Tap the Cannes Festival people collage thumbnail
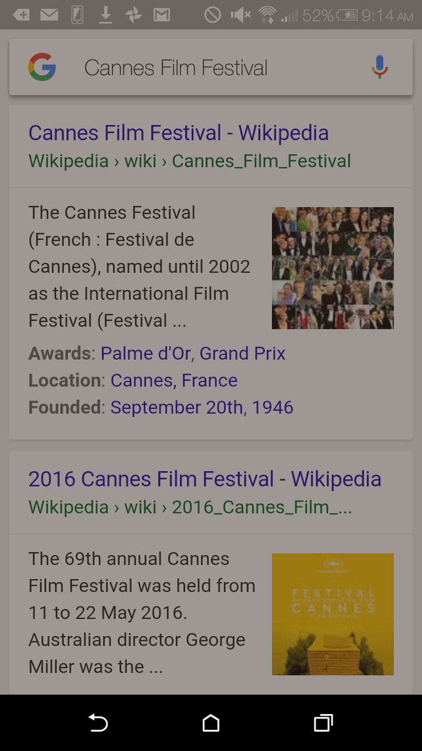 [x=333, y=268]
